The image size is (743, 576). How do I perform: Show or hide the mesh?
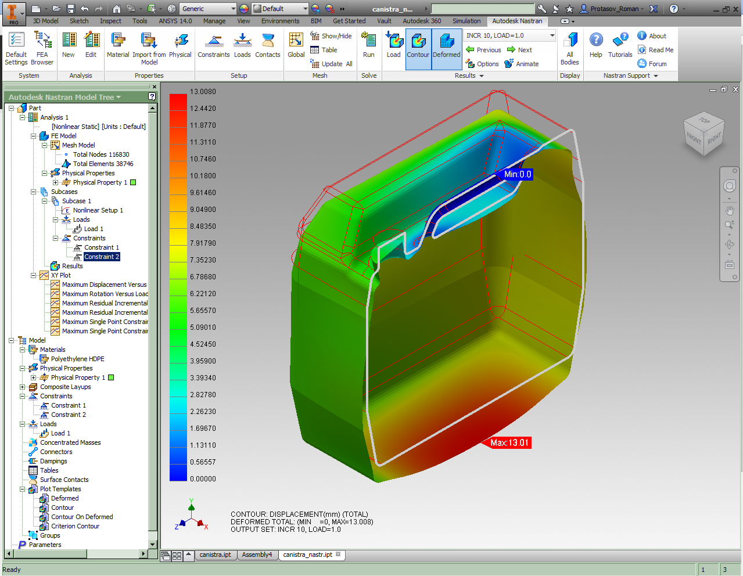(331, 36)
